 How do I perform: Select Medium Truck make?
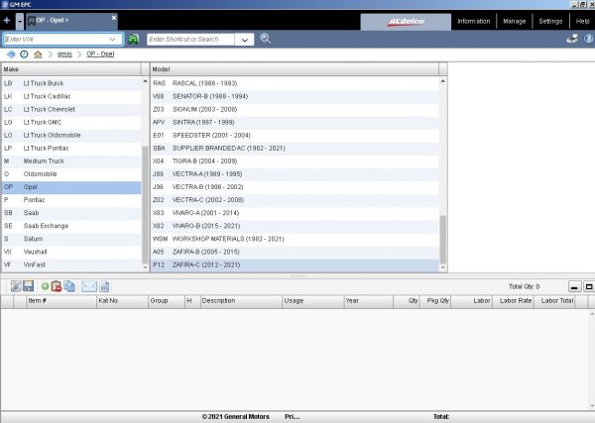click(x=71, y=161)
